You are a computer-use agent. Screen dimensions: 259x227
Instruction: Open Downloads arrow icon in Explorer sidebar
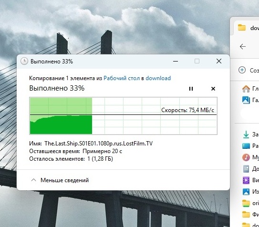point(246,134)
